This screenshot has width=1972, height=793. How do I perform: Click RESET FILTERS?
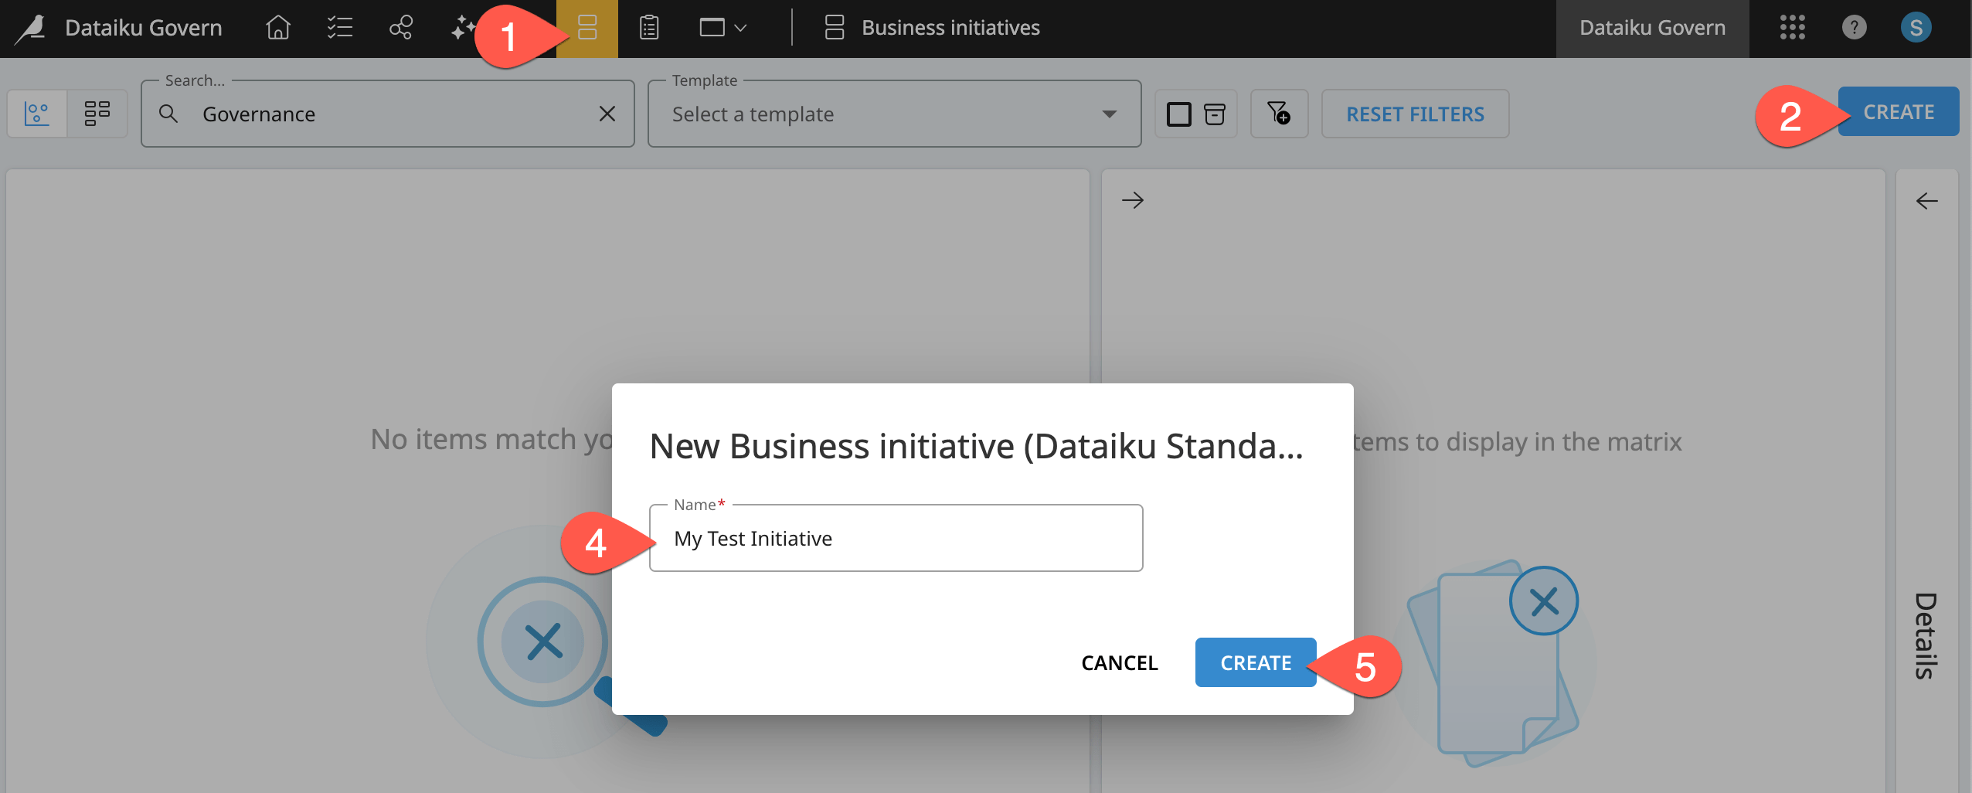[1415, 114]
